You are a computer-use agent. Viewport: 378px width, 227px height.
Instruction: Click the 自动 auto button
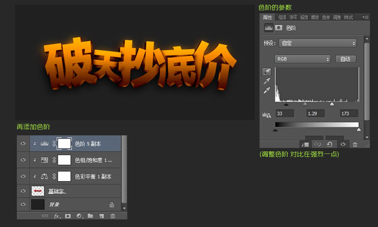click(346, 59)
